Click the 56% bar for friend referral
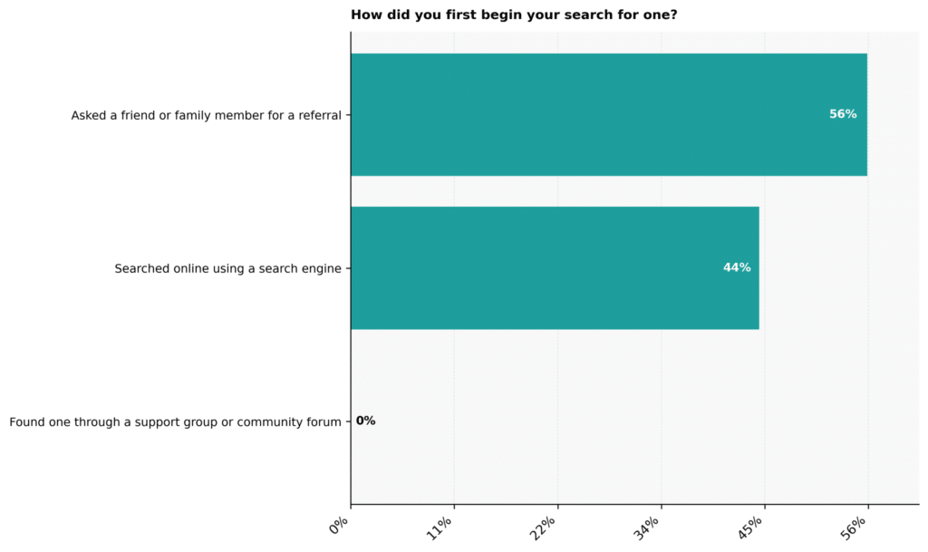The height and width of the screenshot is (552, 928). pyautogui.click(x=609, y=115)
